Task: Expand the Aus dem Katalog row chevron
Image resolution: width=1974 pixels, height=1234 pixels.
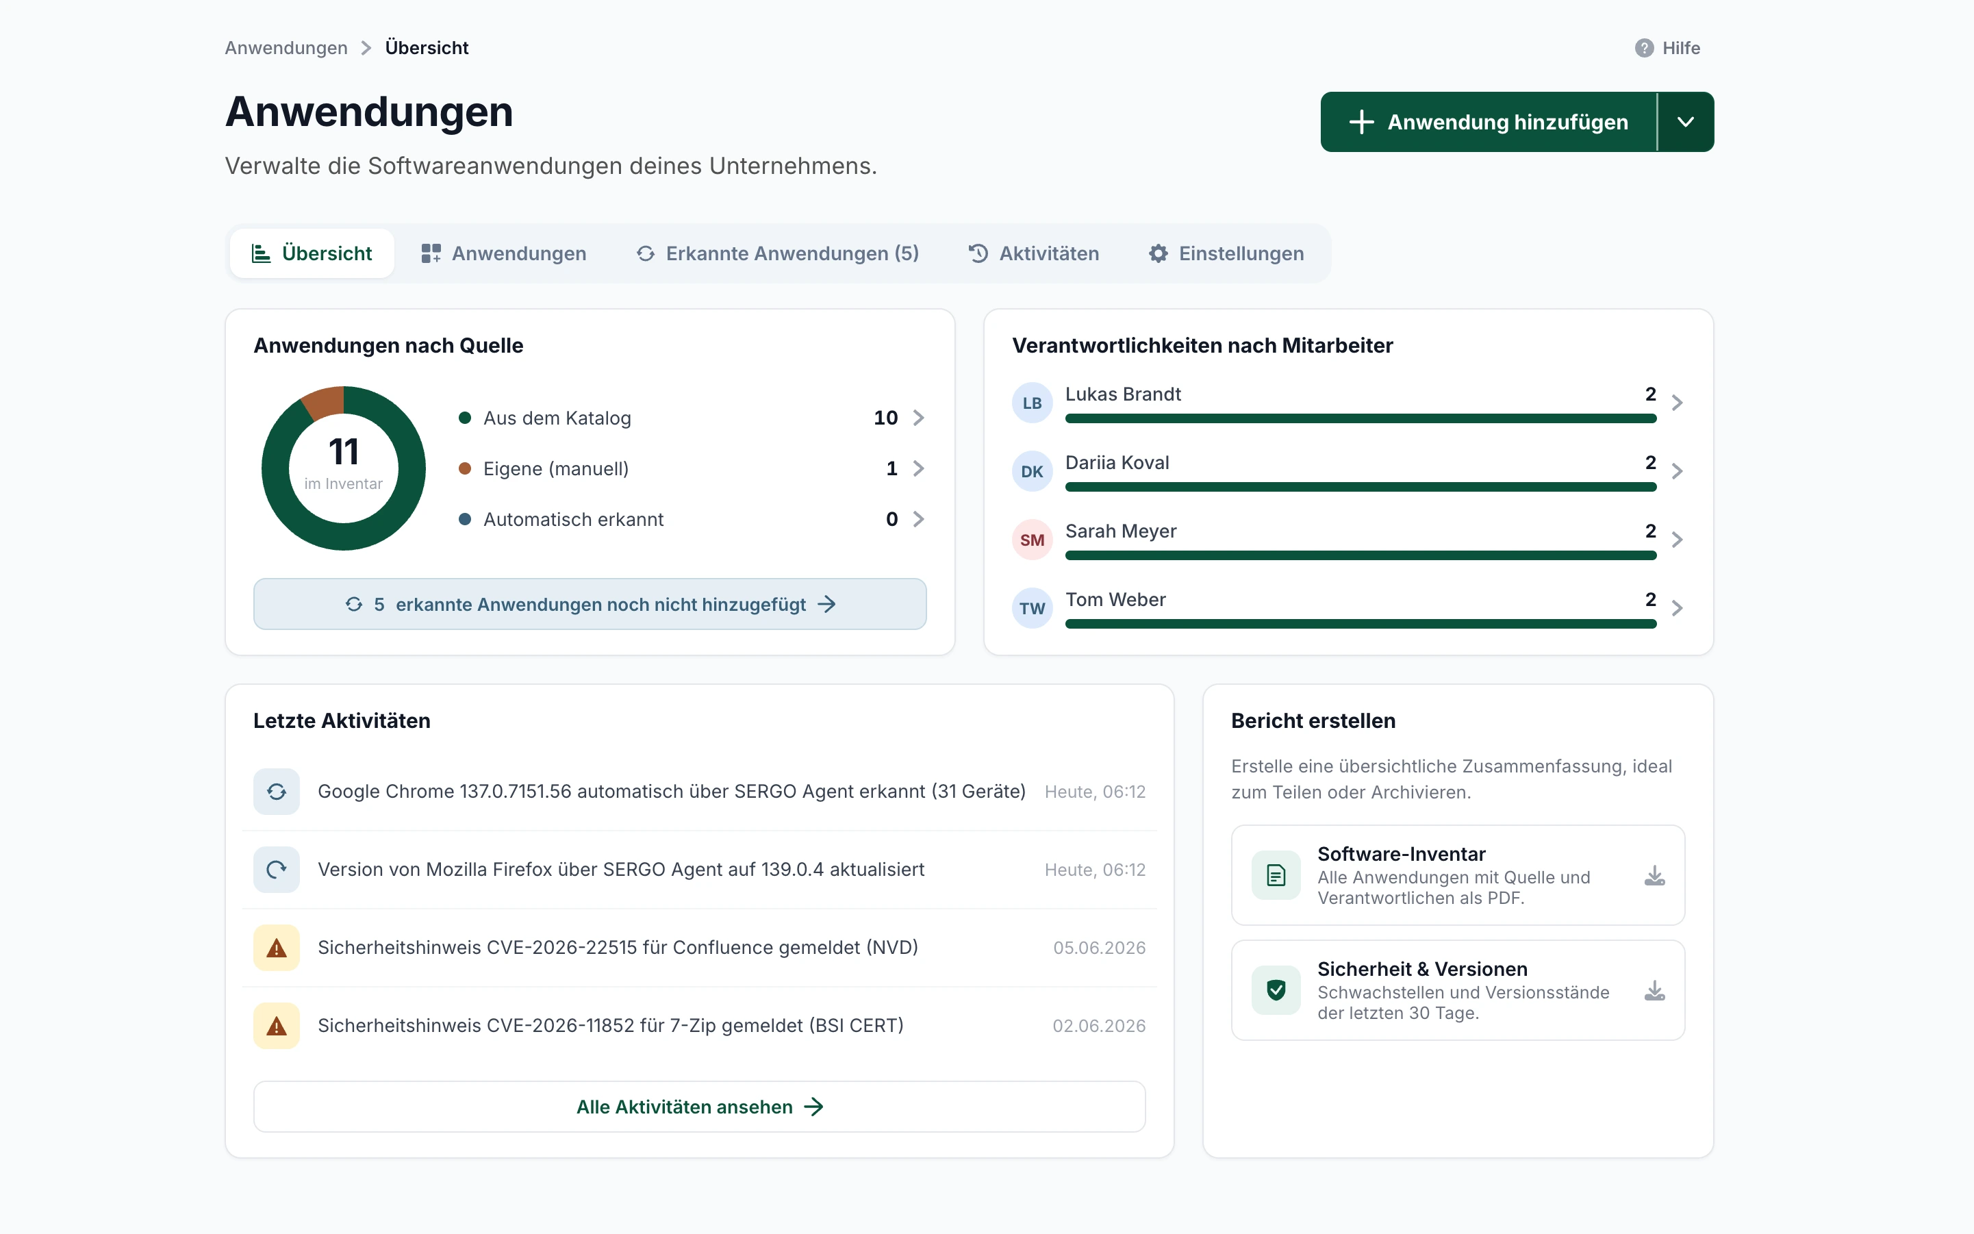Action: pos(918,418)
